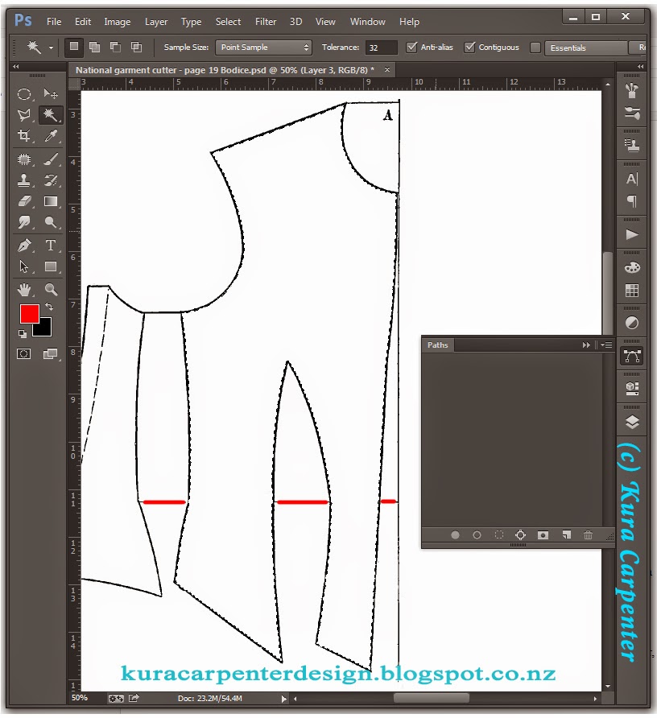Set the red foreground color swatch
The height and width of the screenshot is (718, 657).
[28, 312]
